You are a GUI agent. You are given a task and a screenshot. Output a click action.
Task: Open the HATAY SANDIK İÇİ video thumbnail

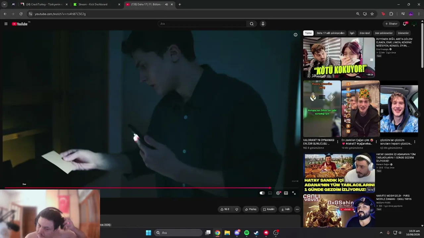click(x=339, y=173)
